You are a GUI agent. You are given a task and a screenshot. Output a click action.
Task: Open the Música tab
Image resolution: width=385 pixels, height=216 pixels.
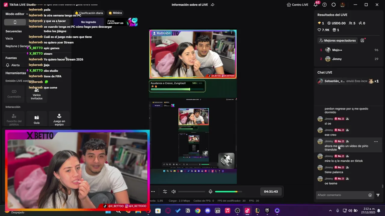(115, 13)
